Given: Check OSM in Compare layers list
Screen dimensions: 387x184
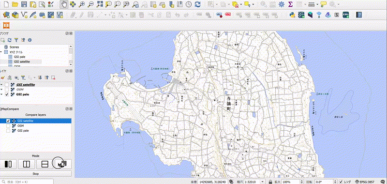Looking at the screenshot, I should click(8, 126).
